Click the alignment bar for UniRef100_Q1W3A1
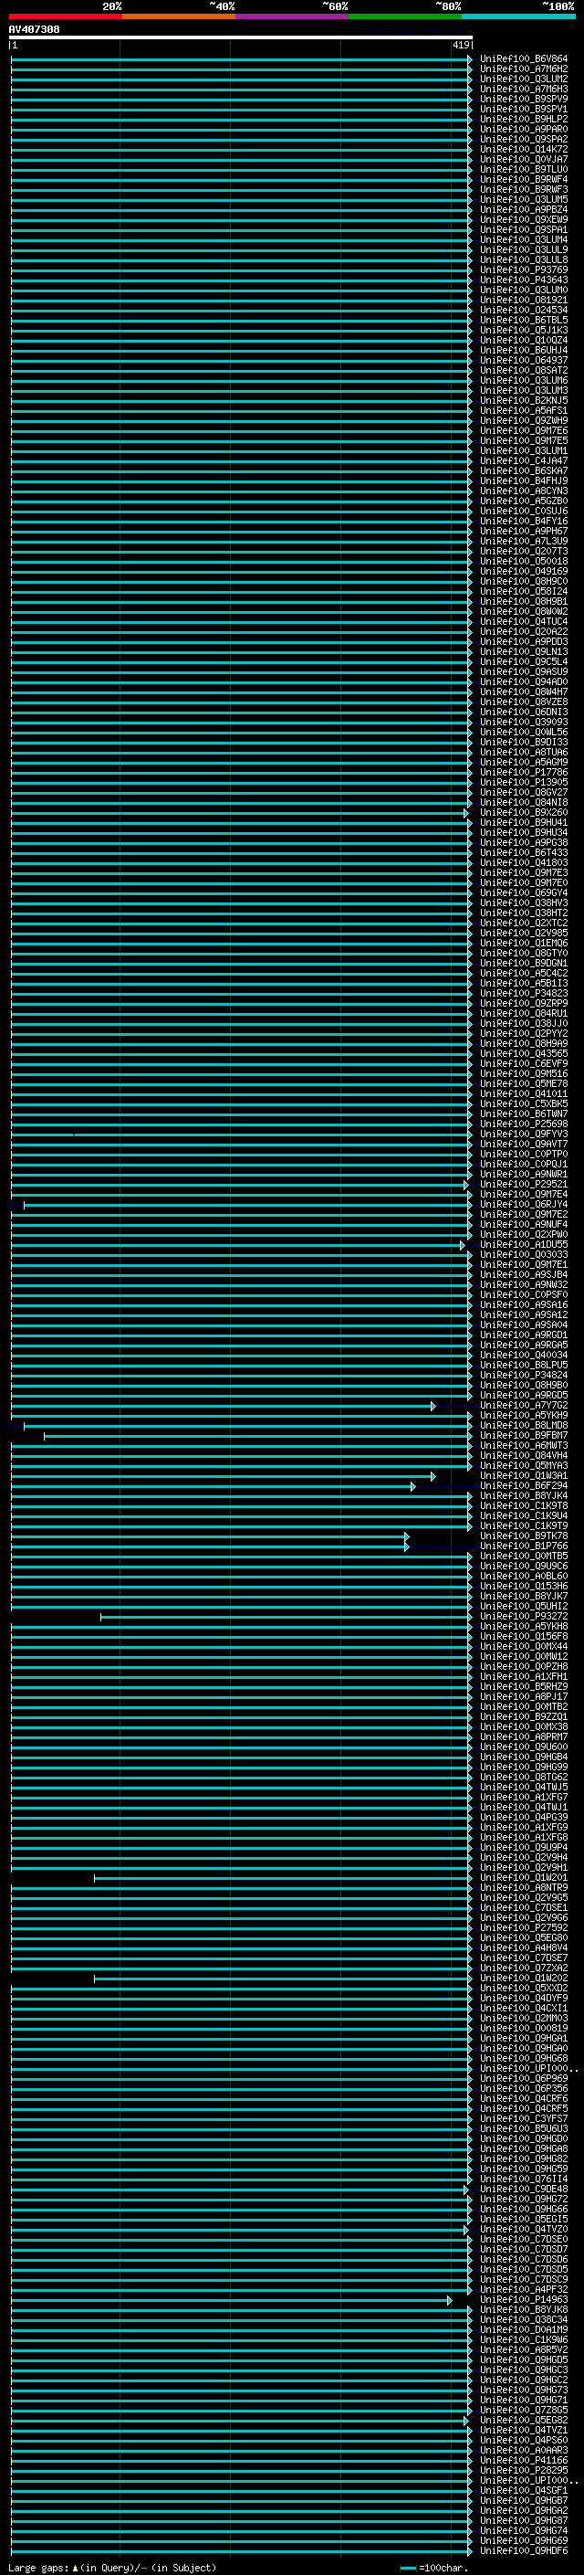The height and width of the screenshot is (2575, 584). 224,1475
